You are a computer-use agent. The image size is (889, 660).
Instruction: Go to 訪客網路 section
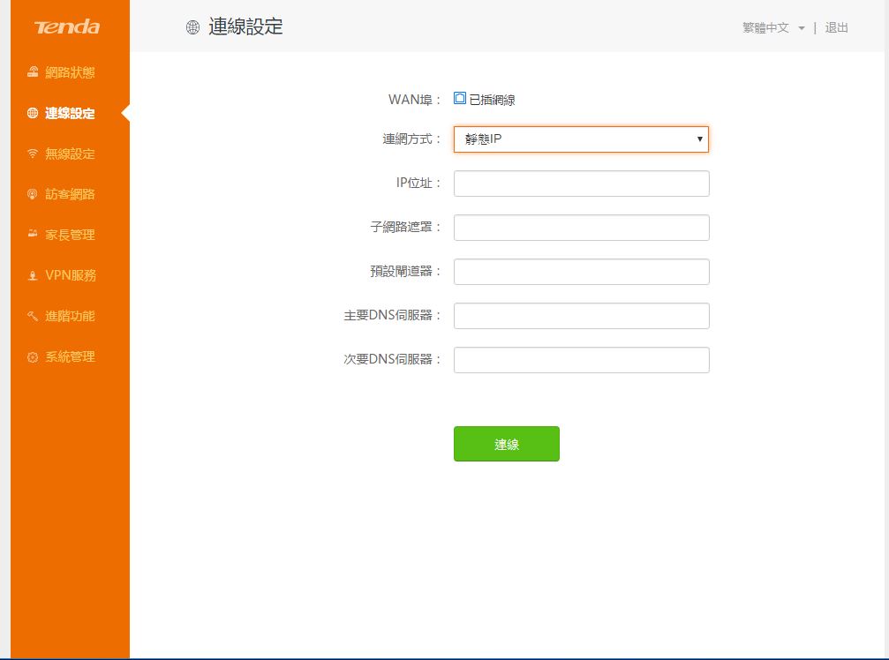pos(70,194)
